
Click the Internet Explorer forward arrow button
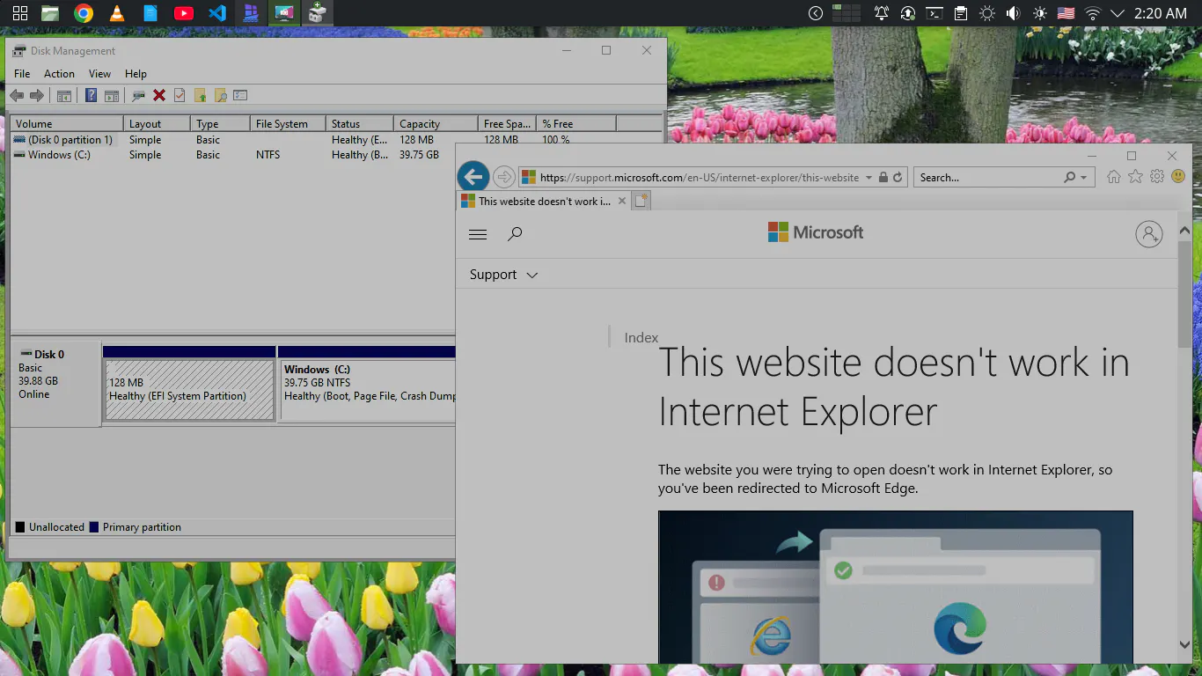503,177
